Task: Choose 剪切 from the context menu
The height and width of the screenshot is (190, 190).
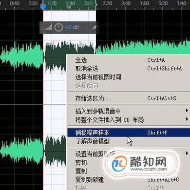Action: 81,162
